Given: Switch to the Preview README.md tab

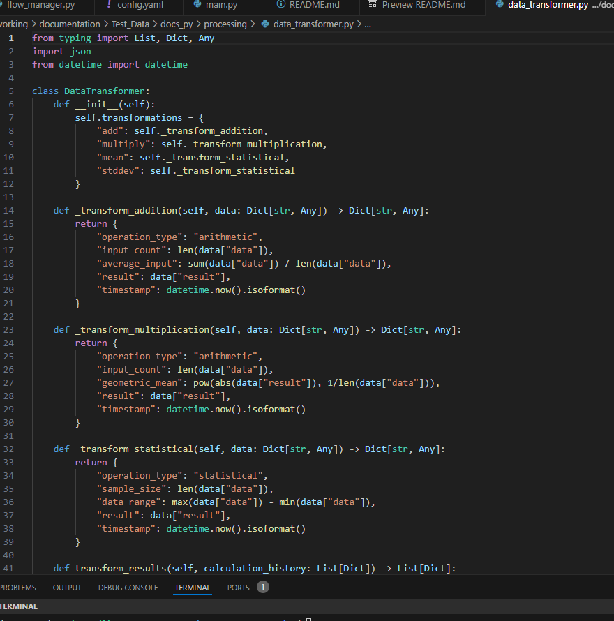Looking at the screenshot, I should 422,5.
